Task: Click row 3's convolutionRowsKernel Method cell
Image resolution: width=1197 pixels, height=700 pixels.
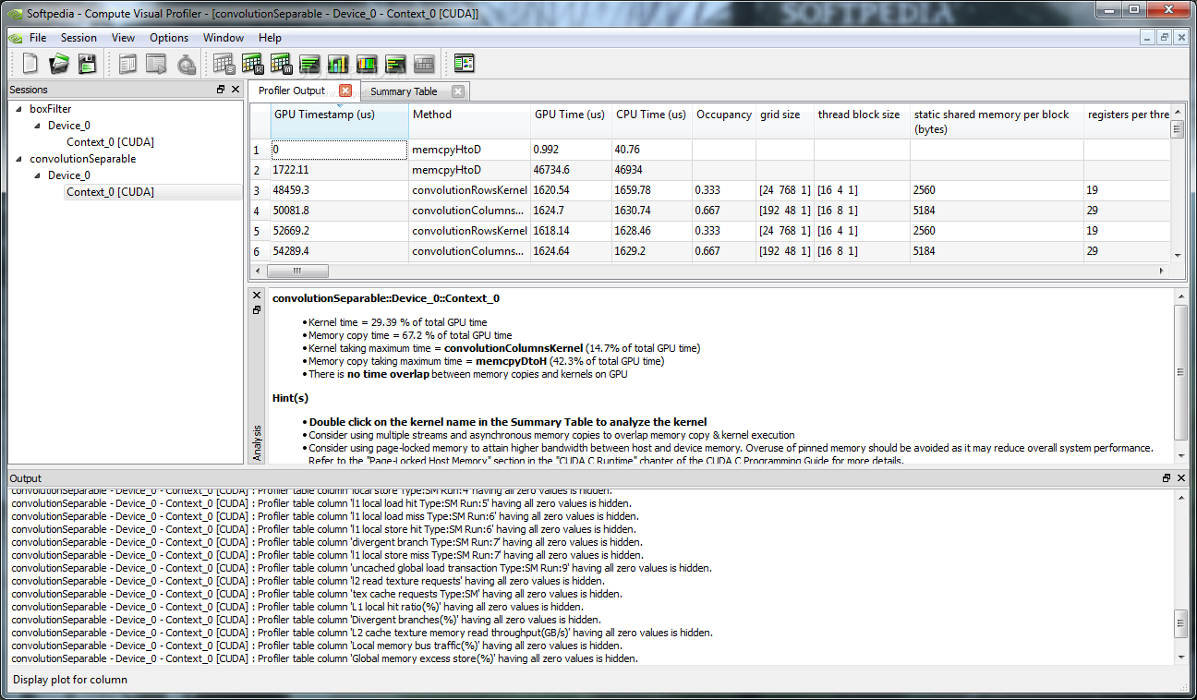Action: (x=469, y=190)
